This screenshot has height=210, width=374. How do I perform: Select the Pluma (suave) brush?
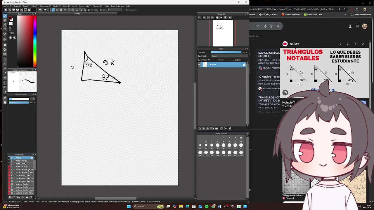(x=20, y=161)
